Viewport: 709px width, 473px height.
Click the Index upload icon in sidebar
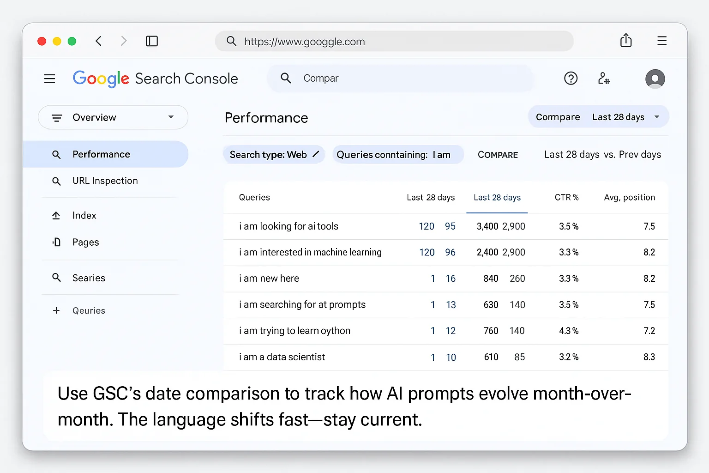coord(56,215)
